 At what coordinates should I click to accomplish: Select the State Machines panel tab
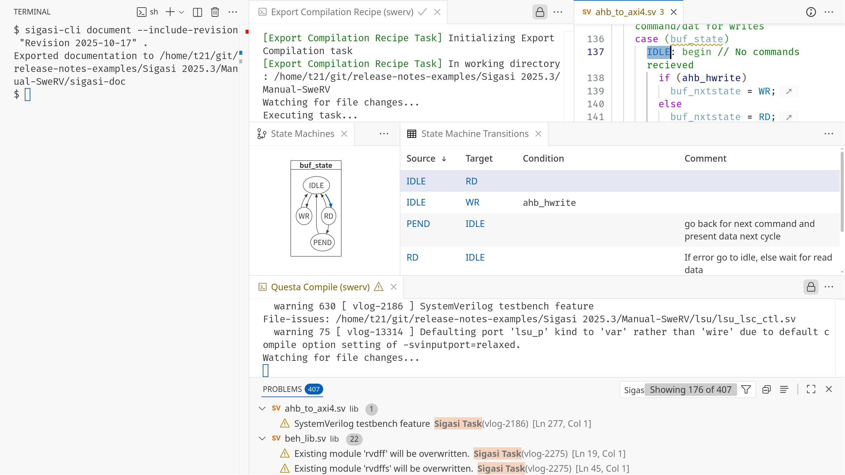(302, 134)
